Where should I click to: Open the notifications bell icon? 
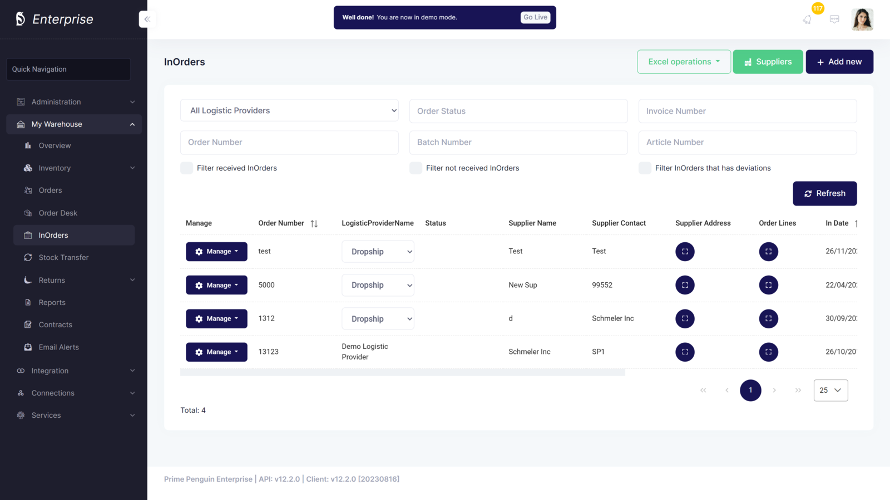[x=807, y=19]
